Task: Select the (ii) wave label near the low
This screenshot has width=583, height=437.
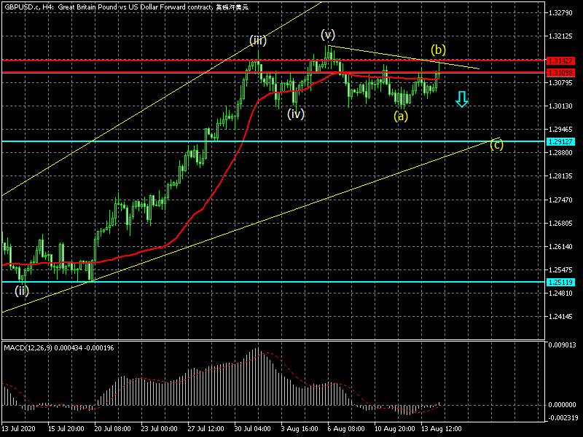Action: 22,291
